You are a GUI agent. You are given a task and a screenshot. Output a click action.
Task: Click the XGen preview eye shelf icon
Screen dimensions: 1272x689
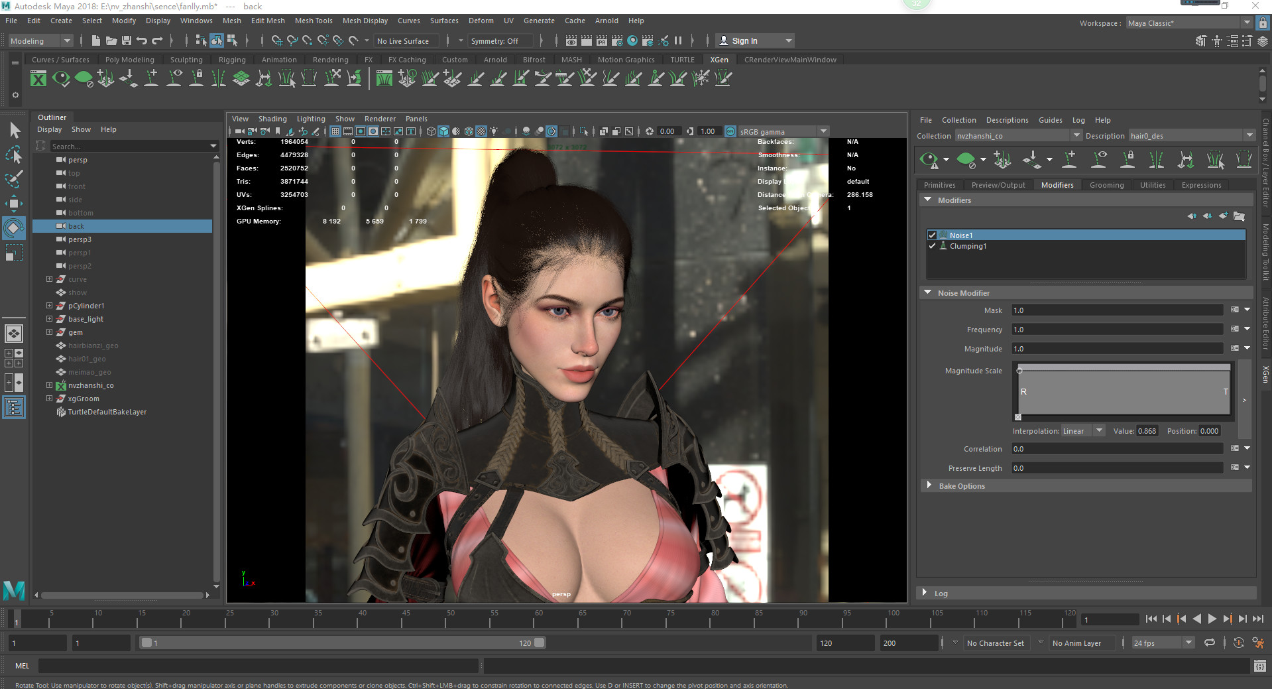click(x=61, y=79)
